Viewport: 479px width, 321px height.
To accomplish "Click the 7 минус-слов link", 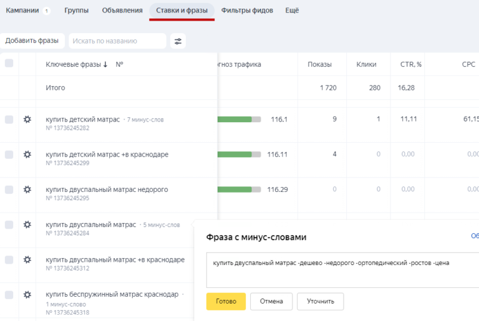I will (x=145, y=120).
